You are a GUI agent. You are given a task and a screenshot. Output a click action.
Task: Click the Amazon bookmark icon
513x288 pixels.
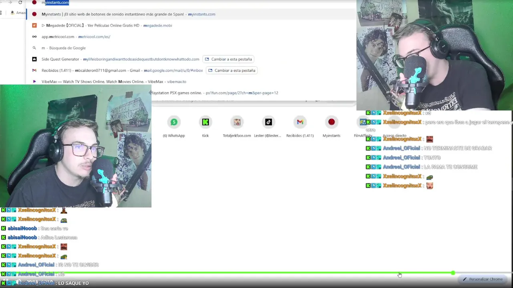click(12, 13)
